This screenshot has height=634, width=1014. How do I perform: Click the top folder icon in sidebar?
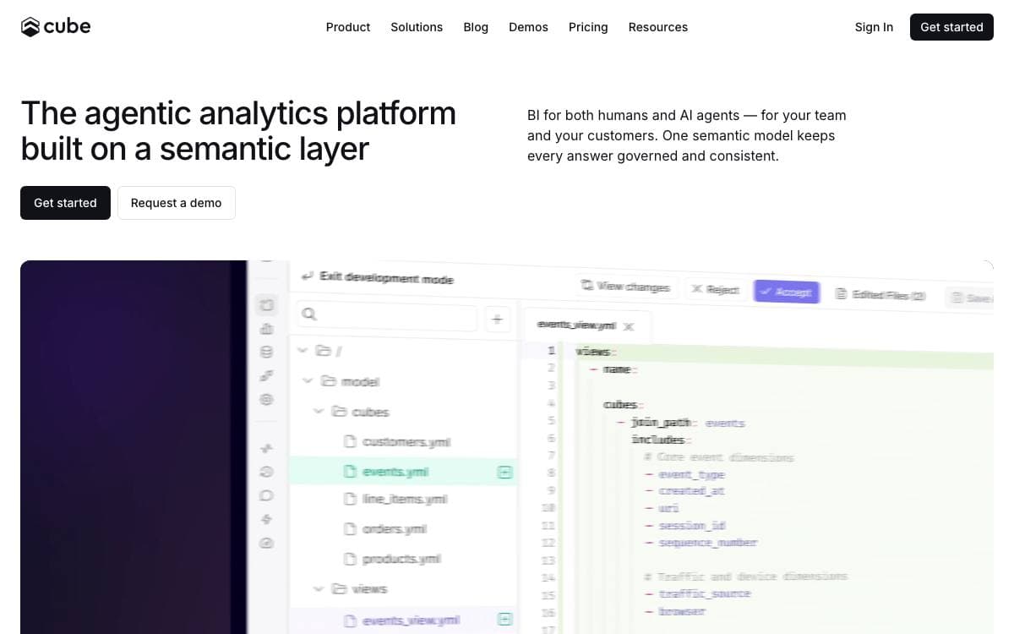point(266,304)
